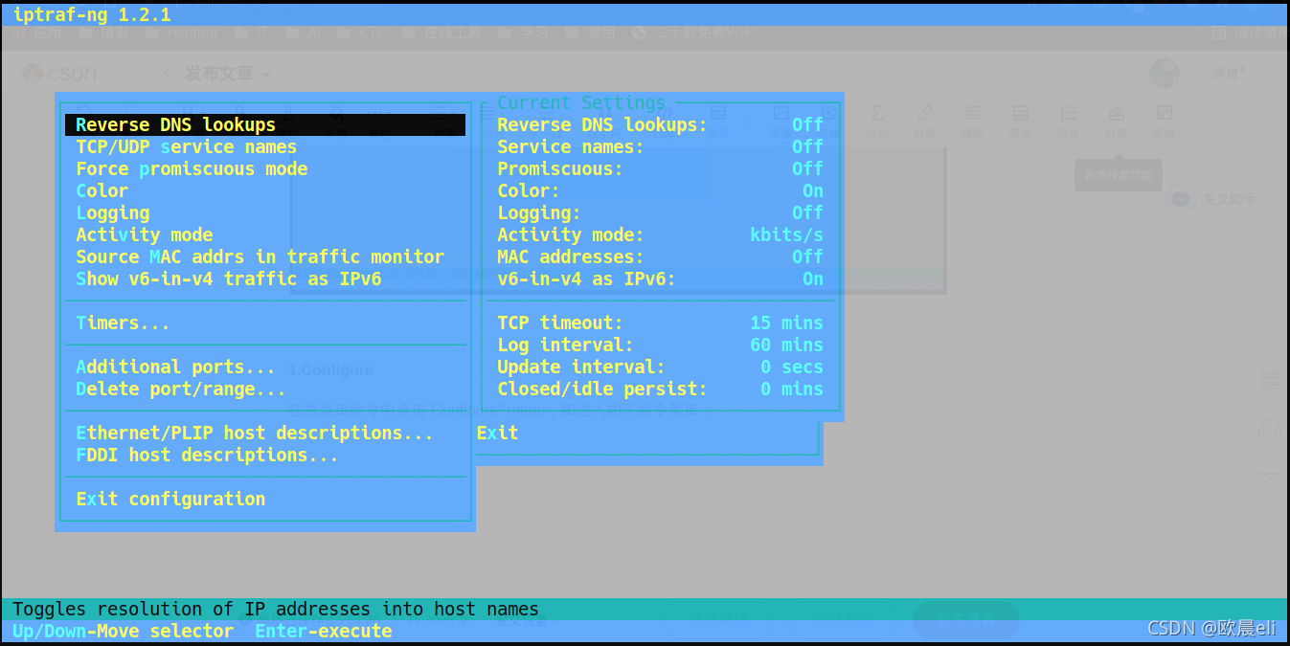Click the Exit item below Current Settings
Screen dimensions: 1290x646
pyautogui.click(x=497, y=433)
